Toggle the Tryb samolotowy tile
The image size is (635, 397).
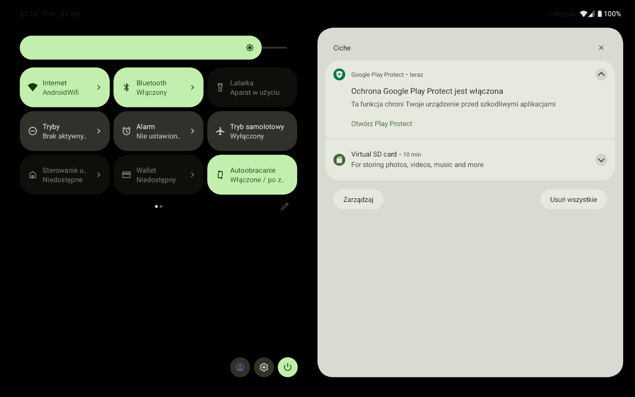coord(252,131)
